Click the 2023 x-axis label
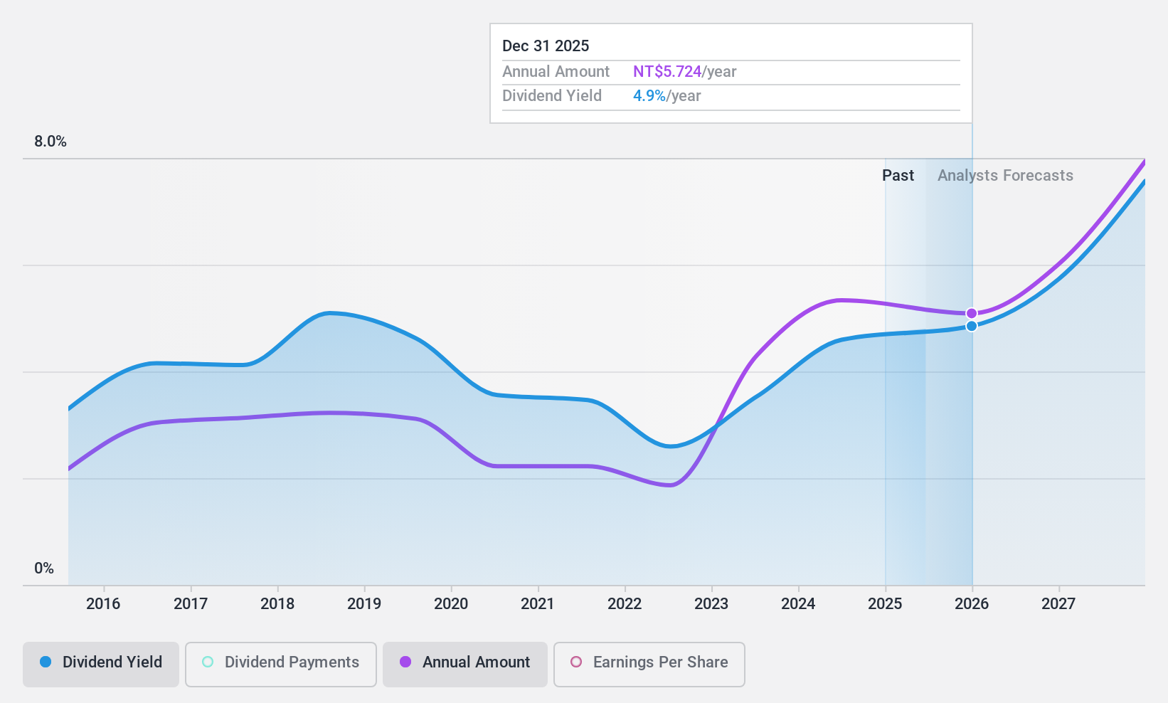1168x703 pixels. point(711,604)
